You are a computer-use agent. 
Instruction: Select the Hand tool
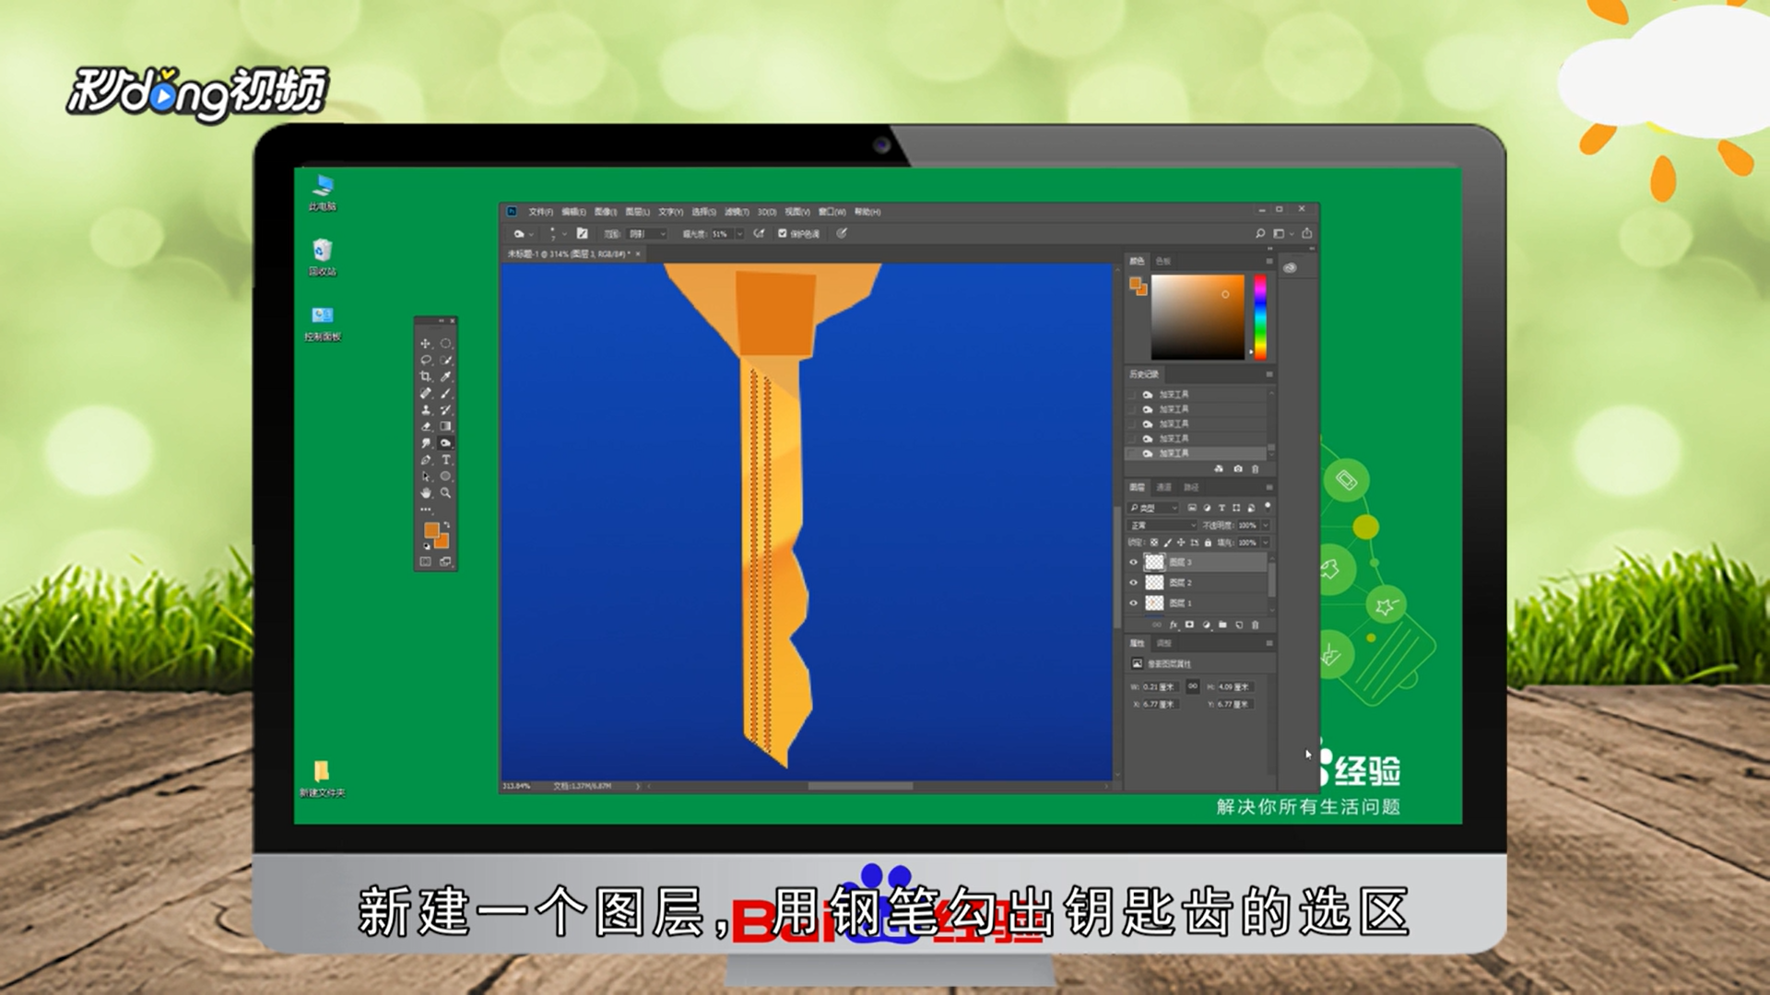pos(425,493)
